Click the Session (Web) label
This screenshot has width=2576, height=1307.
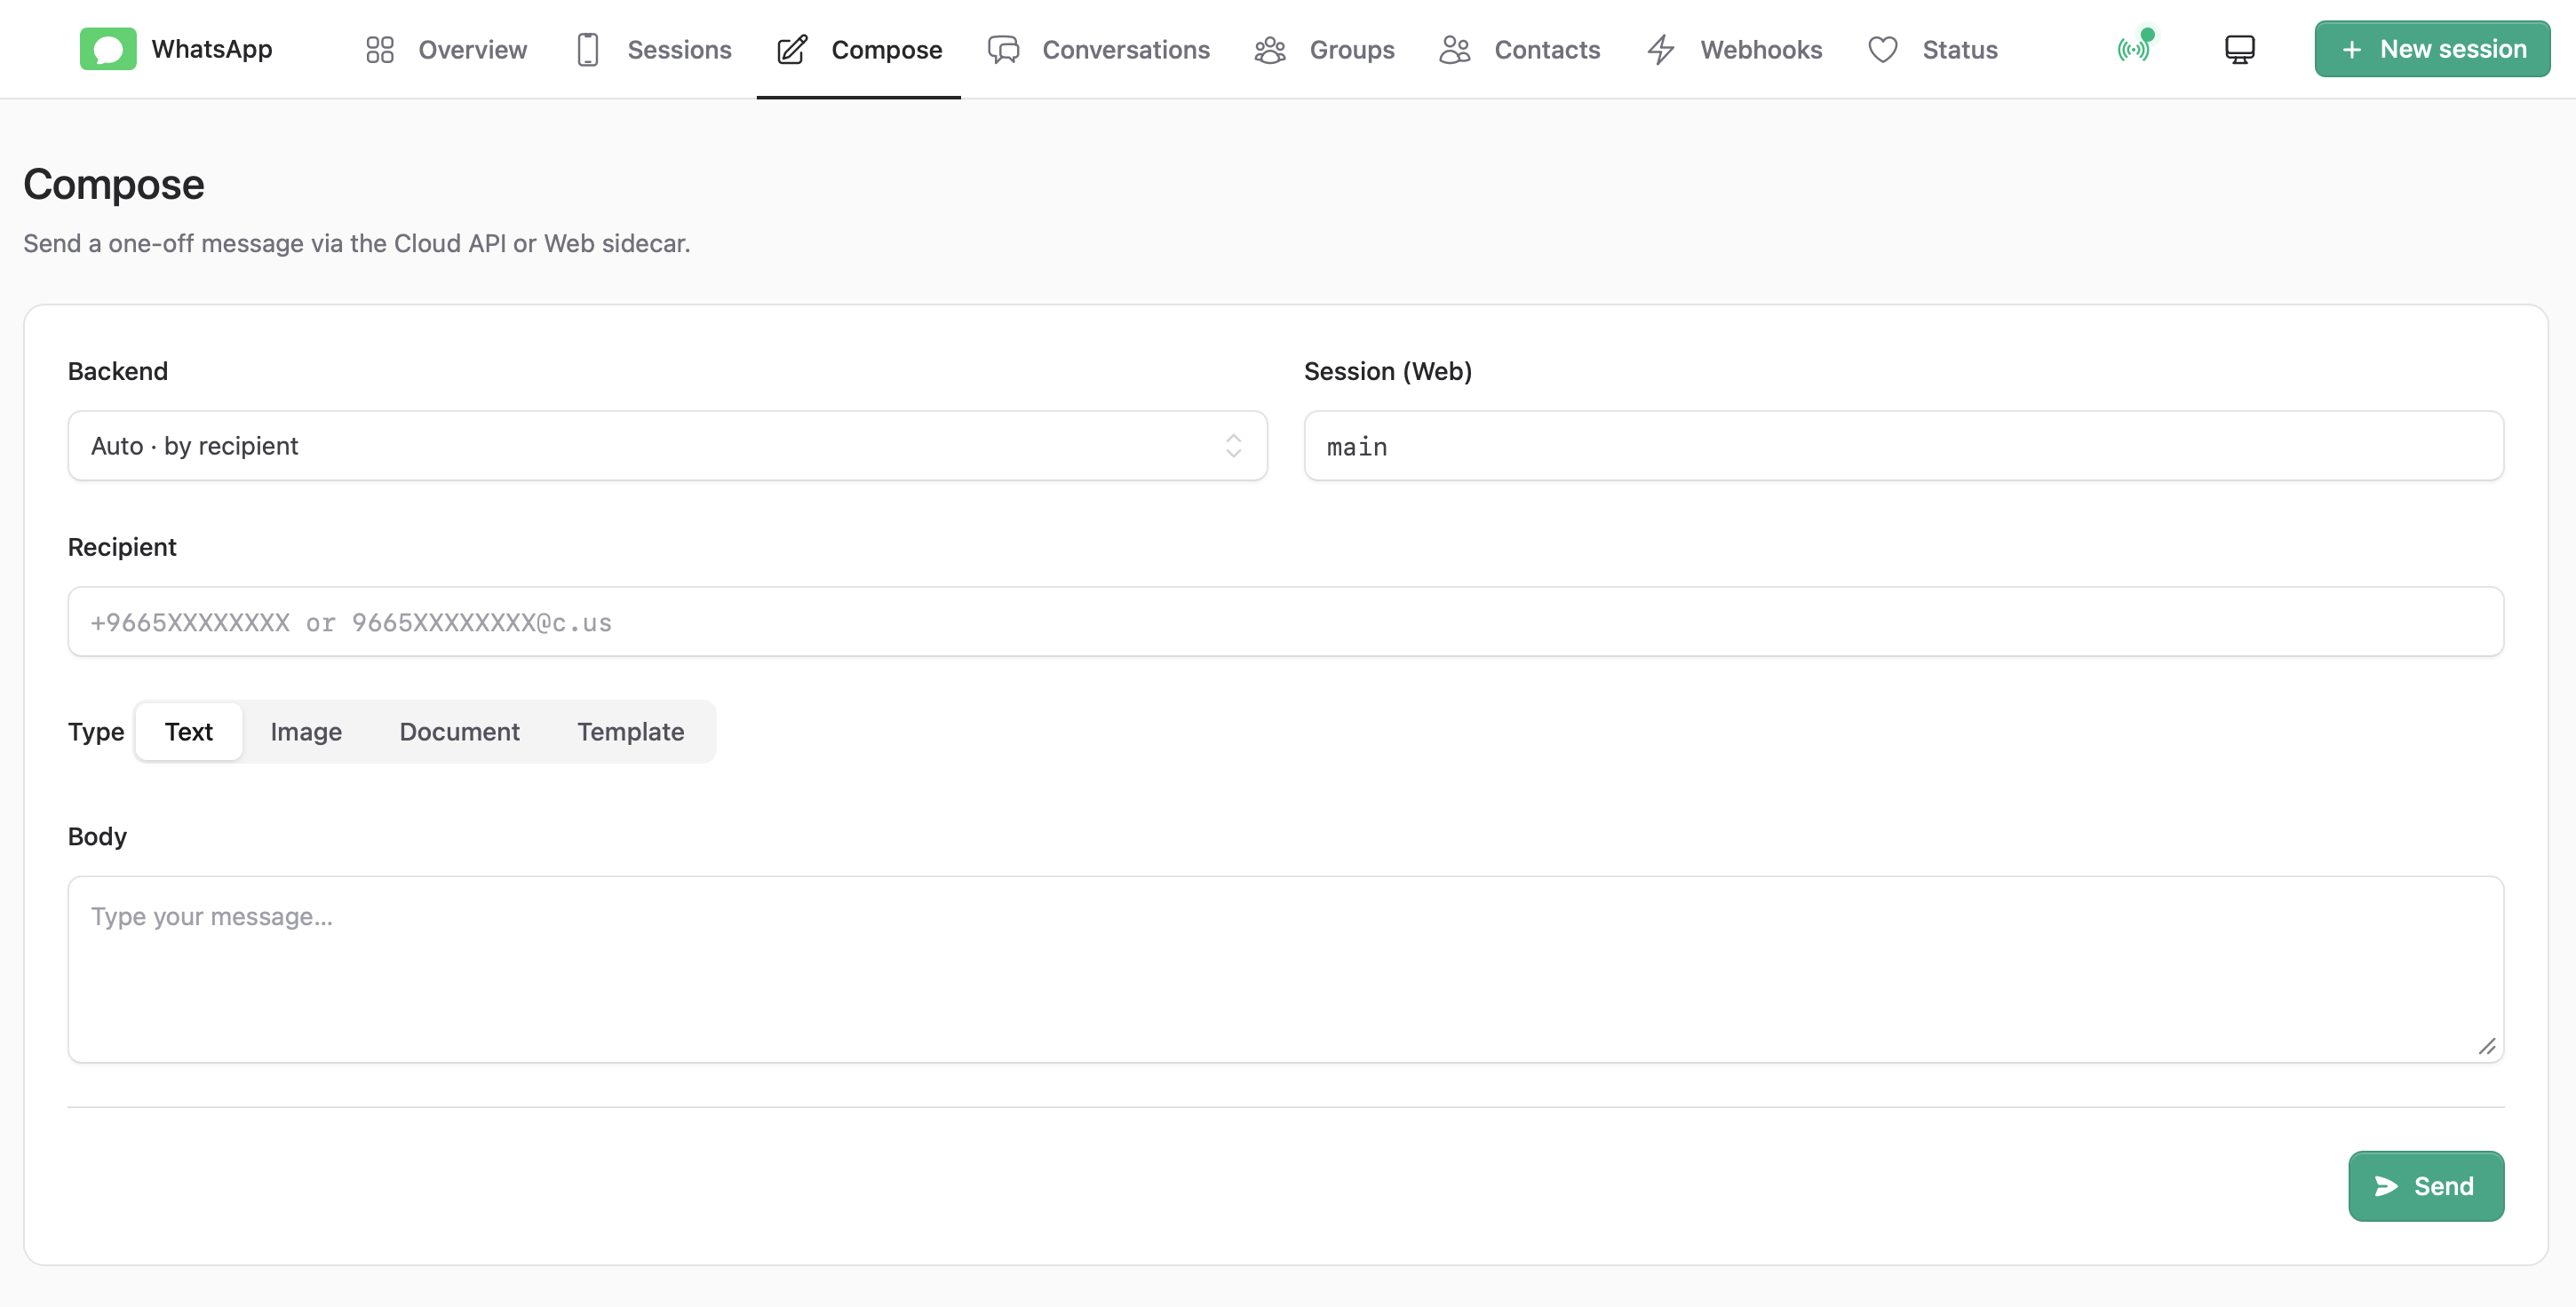[1388, 371]
